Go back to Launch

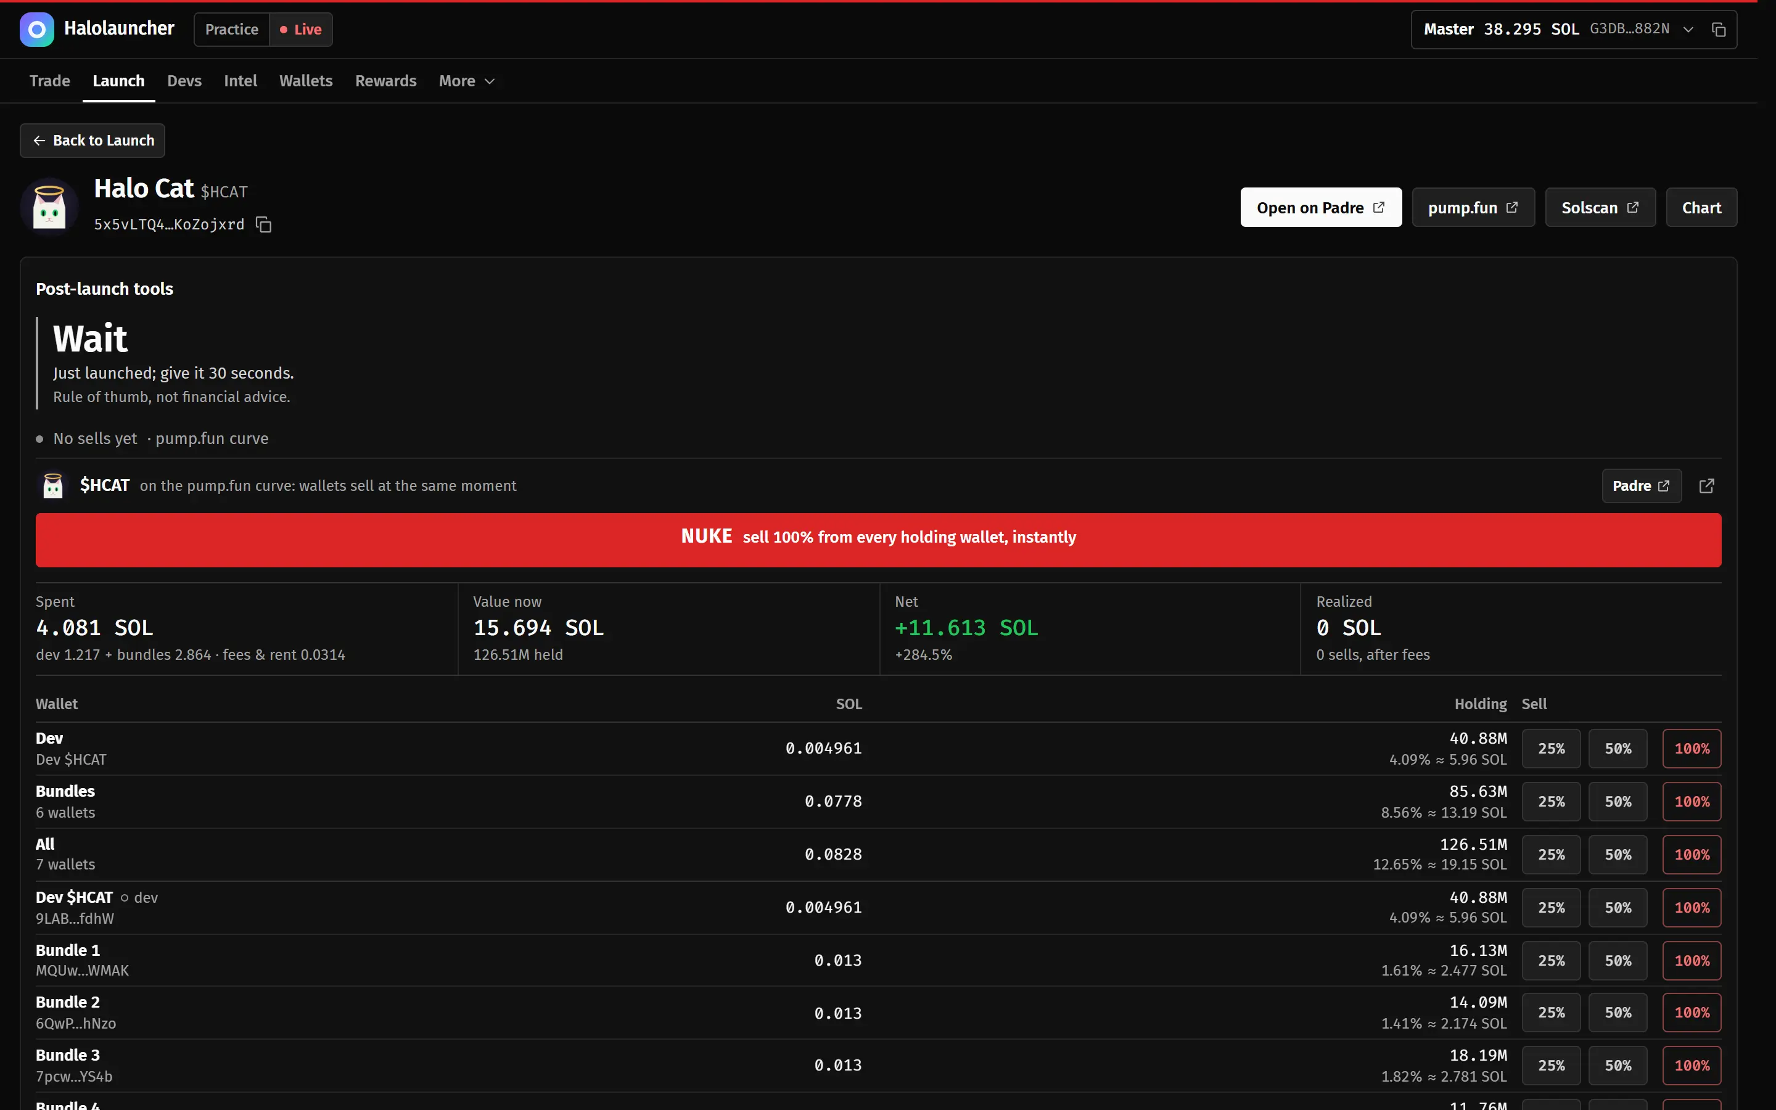coord(92,140)
